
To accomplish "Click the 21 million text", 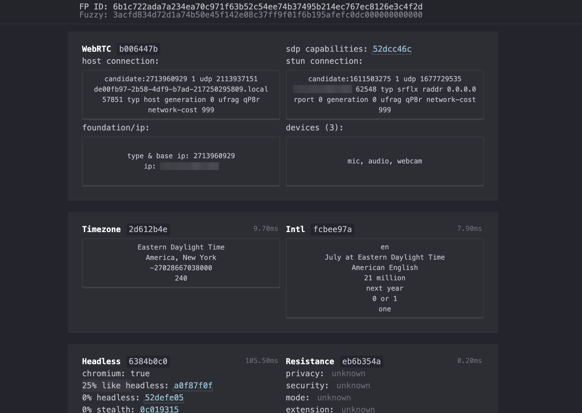I will pos(385,278).
